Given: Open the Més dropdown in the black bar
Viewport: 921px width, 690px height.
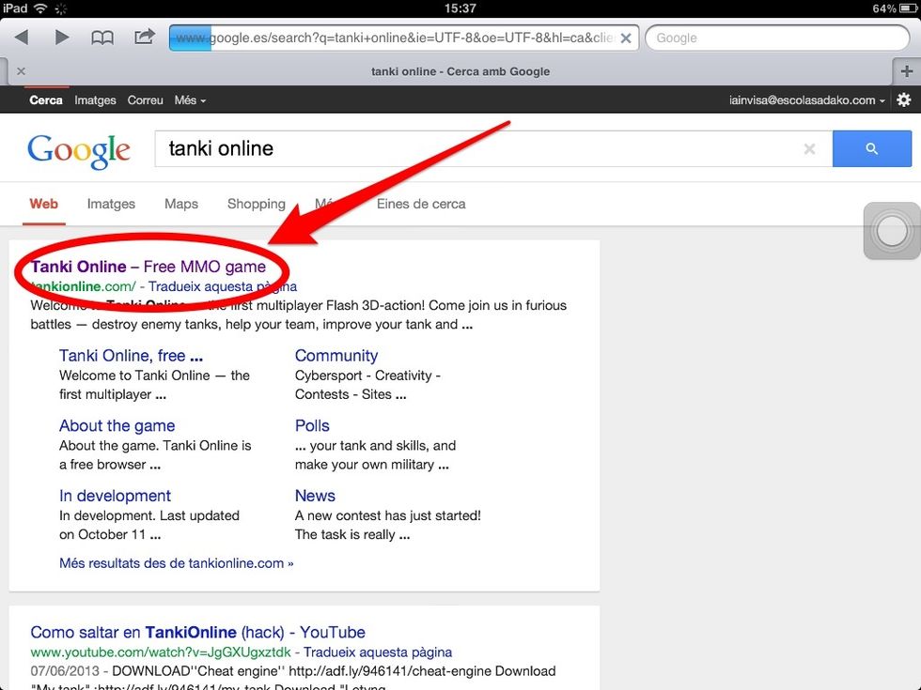Looking at the screenshot, I should 190,100.
